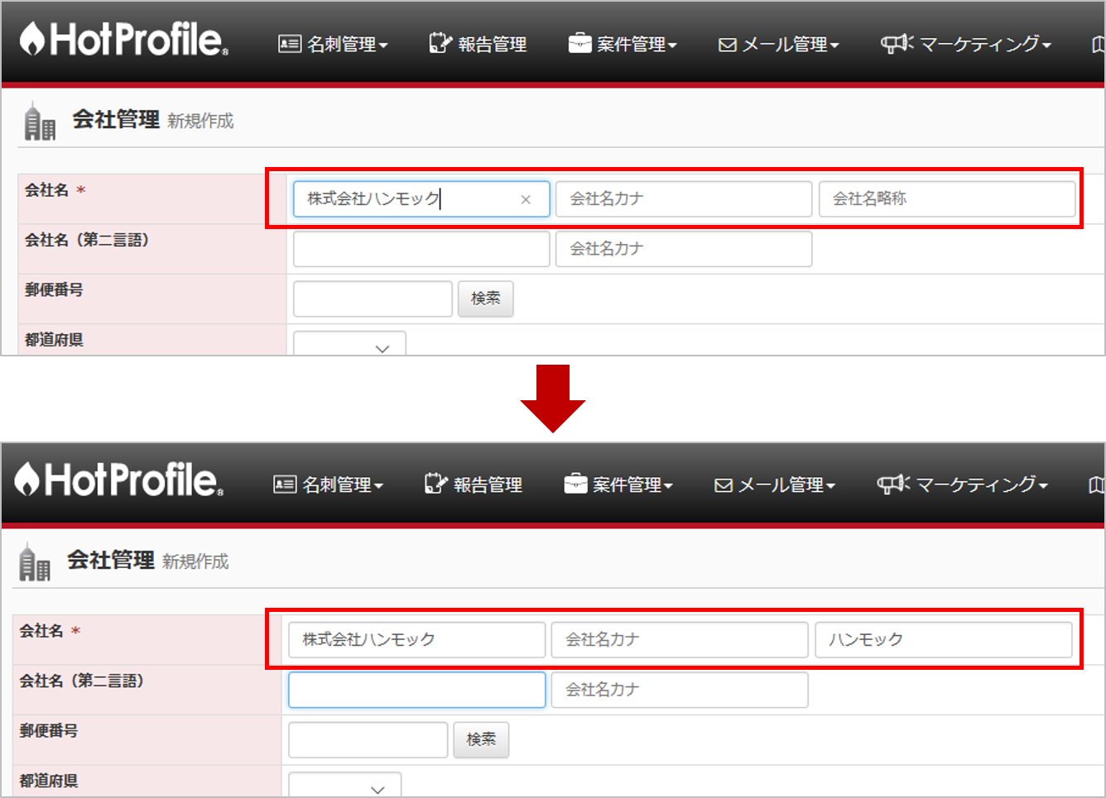
Task: Click business card icon beside 名刺管理 in lower header
Action: 284,485
